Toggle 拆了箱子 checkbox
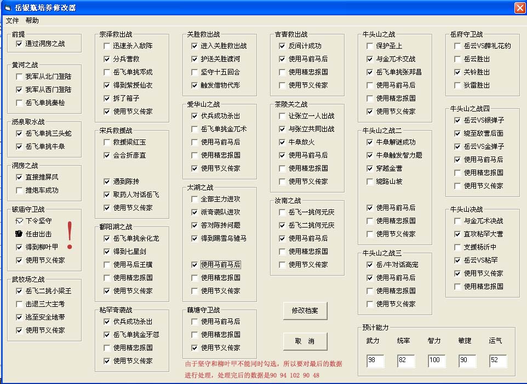The height and width of the screenshot is (384, 527). click(x=107, y=98)
